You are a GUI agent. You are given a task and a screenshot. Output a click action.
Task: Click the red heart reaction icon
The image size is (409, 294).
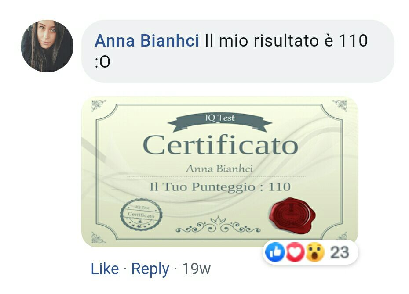tap(295, 252)
